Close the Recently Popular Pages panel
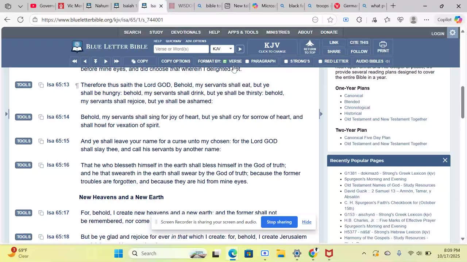Image resolution: width=467 pixels, height=262 pixels. tap(445, 160)
